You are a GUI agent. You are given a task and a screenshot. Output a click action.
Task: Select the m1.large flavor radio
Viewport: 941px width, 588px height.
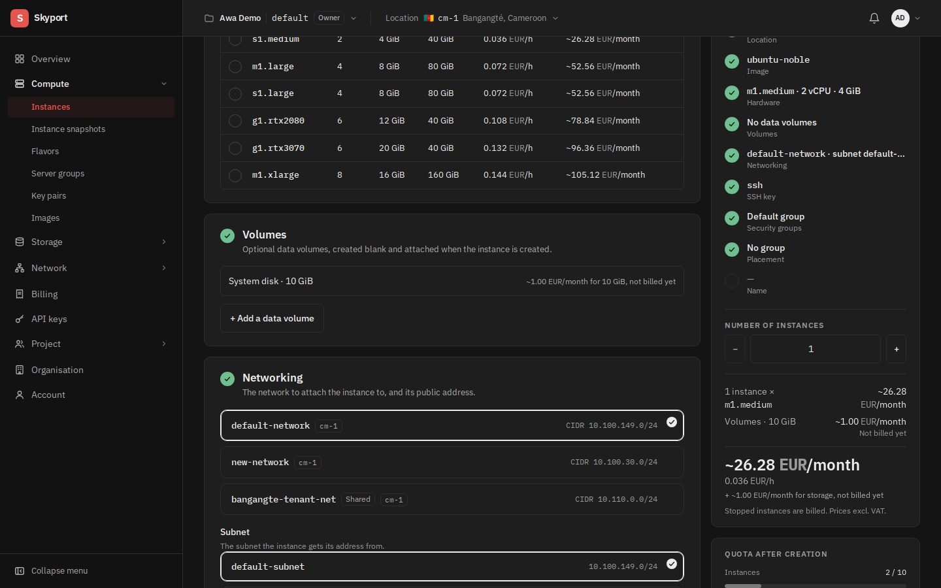point(235,67)
